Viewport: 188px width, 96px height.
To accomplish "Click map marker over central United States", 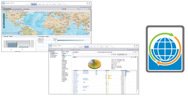I will [15, 18].
